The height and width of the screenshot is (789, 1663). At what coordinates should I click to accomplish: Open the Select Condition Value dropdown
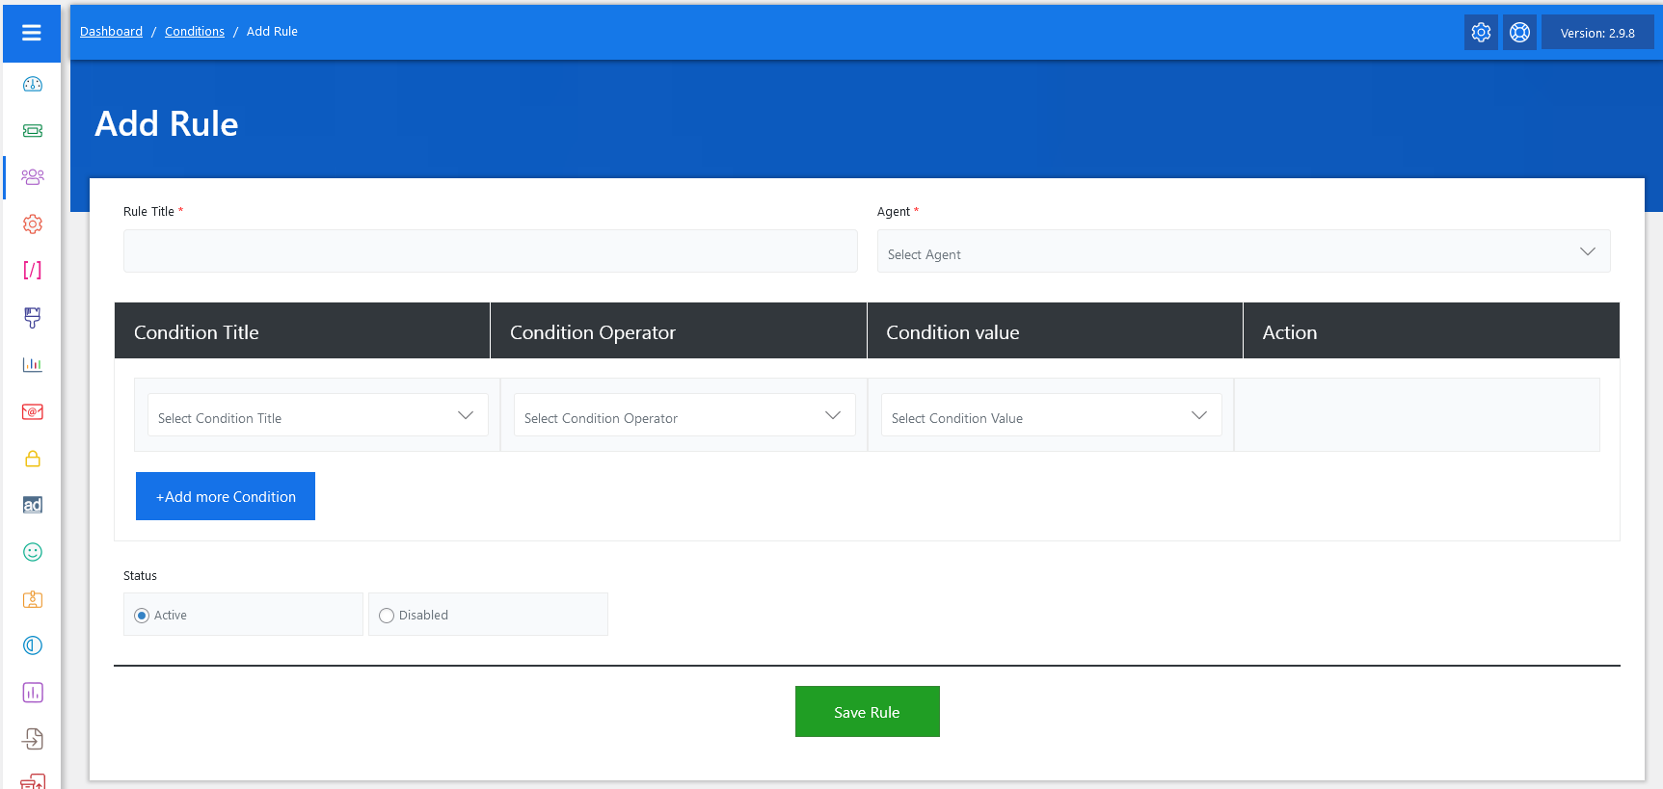[1050, 416]
